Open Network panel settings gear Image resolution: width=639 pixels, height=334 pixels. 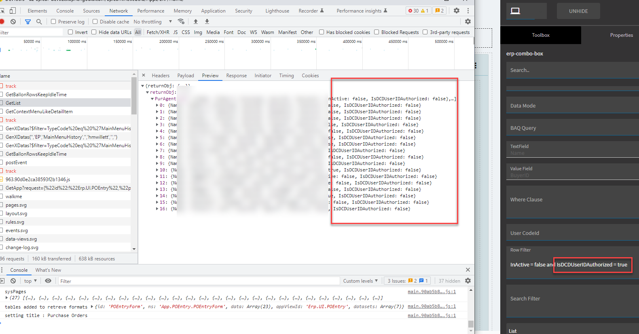(x=468, y=21)
